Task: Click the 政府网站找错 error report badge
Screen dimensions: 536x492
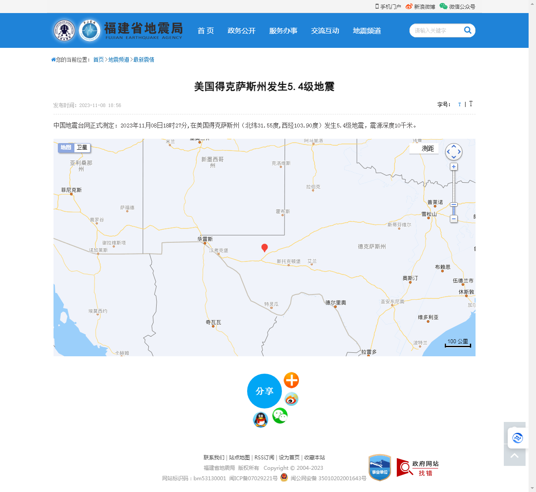Action: (418, 468)
